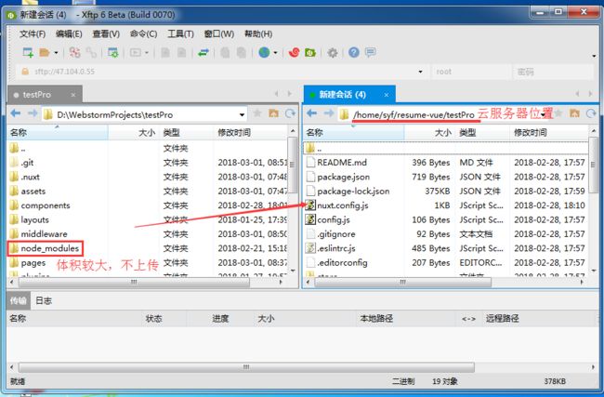Sort local files by 名称 column
This screenshot has width=604, height=397.
(58, 133)
